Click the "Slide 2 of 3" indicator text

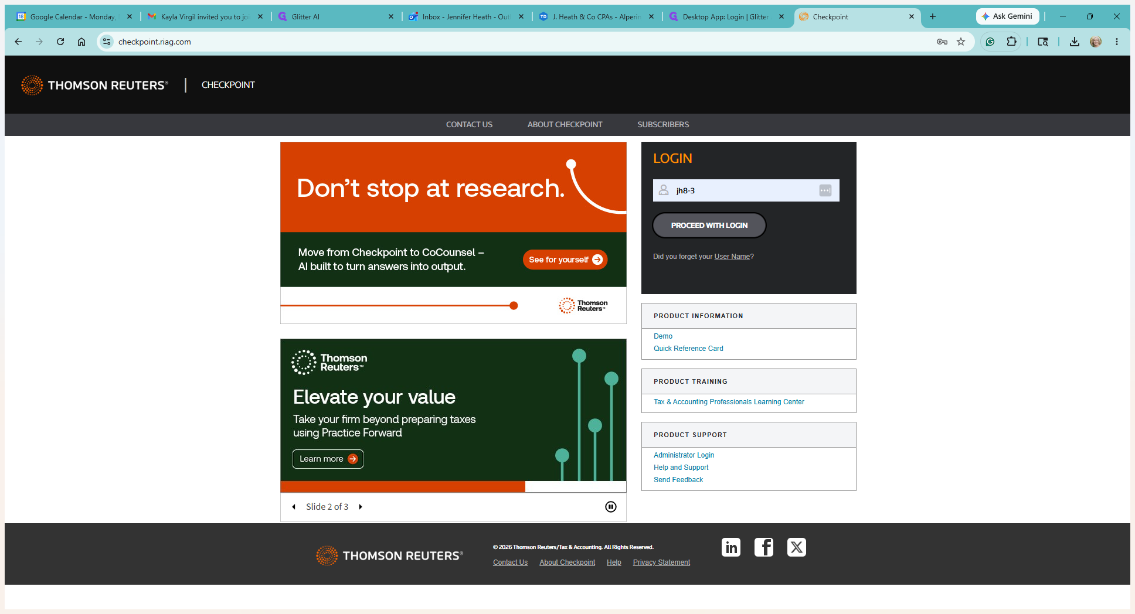(327, 507)
